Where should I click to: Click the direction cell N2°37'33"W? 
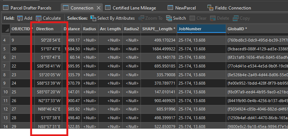(48, 101)
